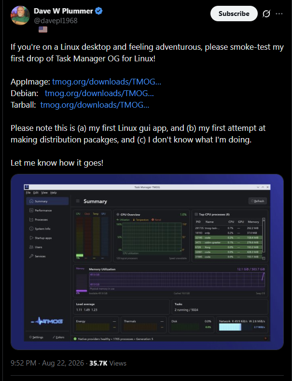Viewport: 292px width, 381px height.
Task: Click the process list scrollbar down arrow
Action: (264, 258)
